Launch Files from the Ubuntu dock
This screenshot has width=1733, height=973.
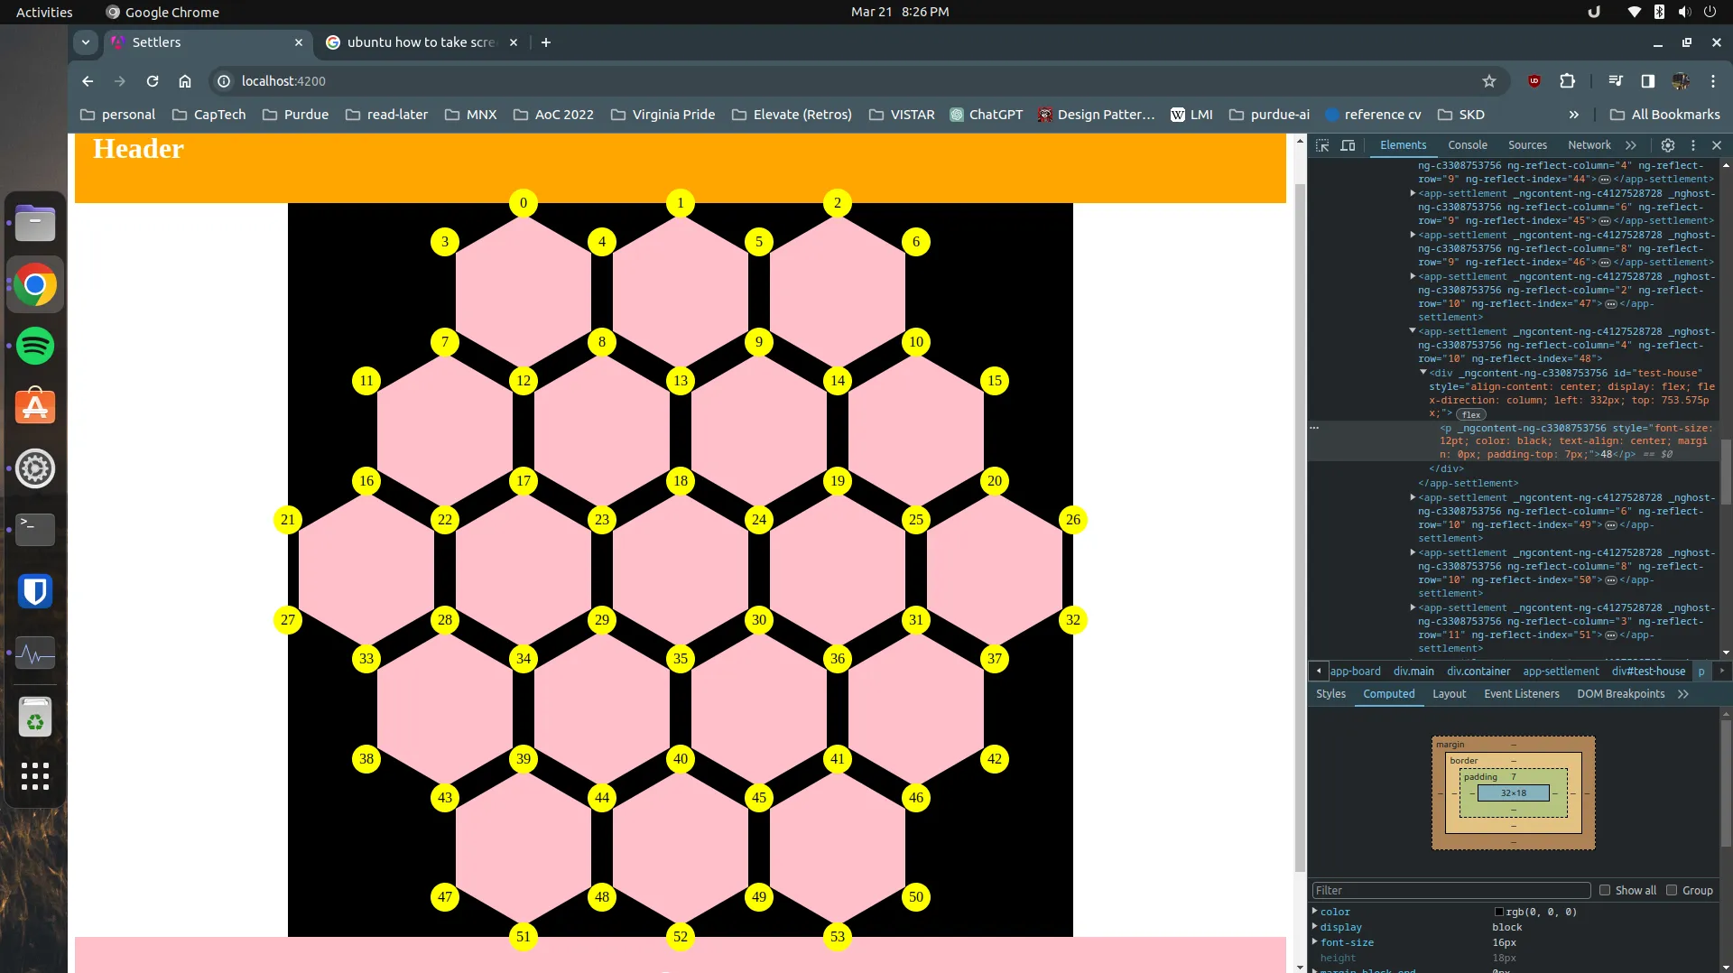click(35, 223)
